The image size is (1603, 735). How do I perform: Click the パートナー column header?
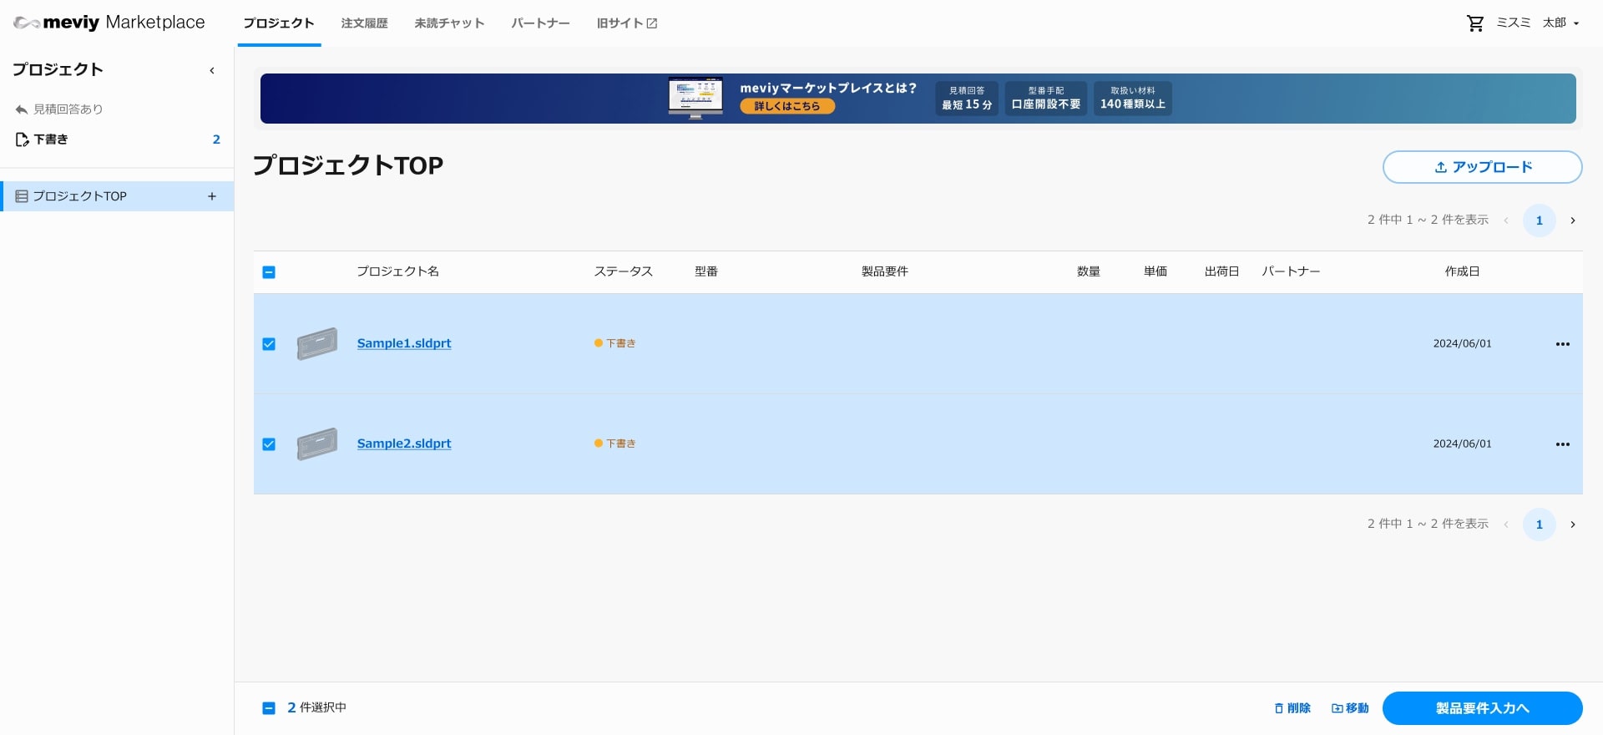(x=1292, y=271)
